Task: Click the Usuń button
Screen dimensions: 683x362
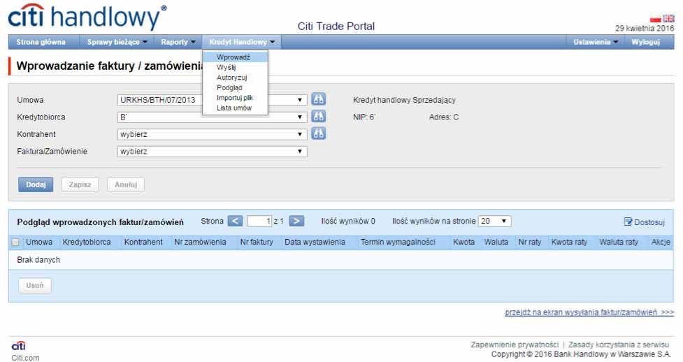Action: 35,285
